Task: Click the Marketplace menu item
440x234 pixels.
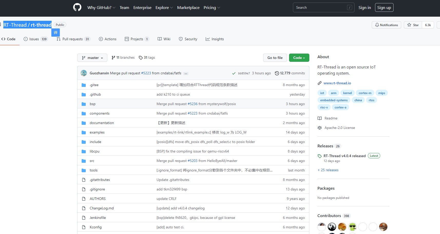Action: point(188,8)
